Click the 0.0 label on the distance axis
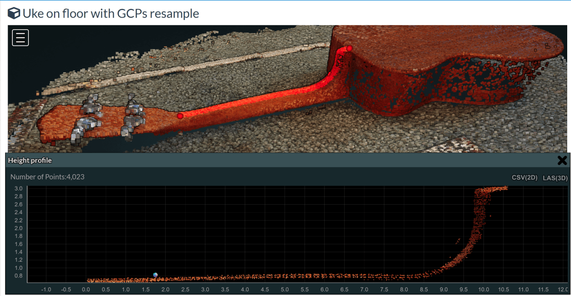 tap(86, 289)
